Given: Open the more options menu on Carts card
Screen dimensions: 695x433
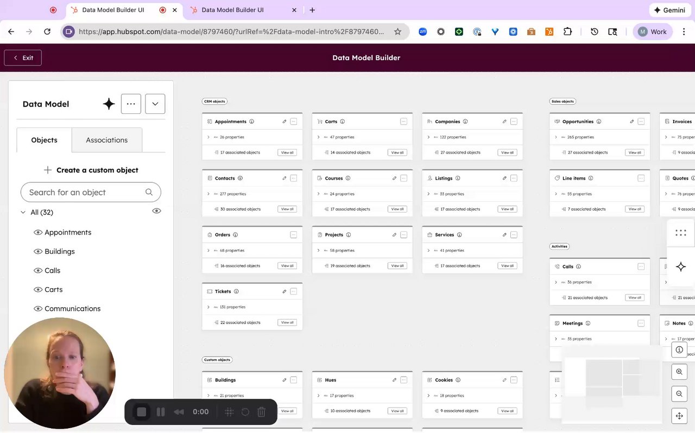Looking at the screenshot, I should 403,122.
